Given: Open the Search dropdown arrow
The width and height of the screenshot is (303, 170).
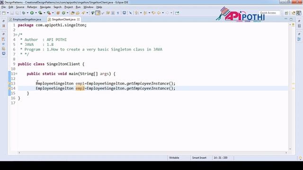Looking at the screenshot, I should tap(87, 13).
